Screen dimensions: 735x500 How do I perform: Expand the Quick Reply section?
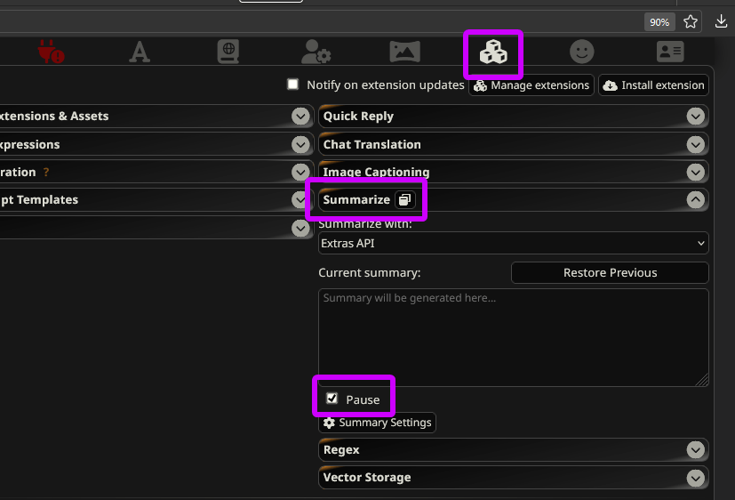tap(696, 117)
